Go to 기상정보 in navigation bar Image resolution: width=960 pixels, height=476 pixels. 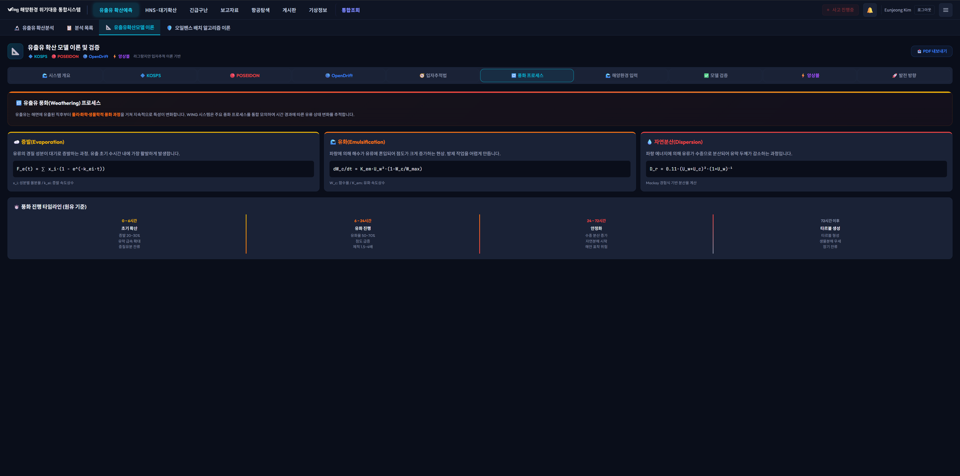317,10
